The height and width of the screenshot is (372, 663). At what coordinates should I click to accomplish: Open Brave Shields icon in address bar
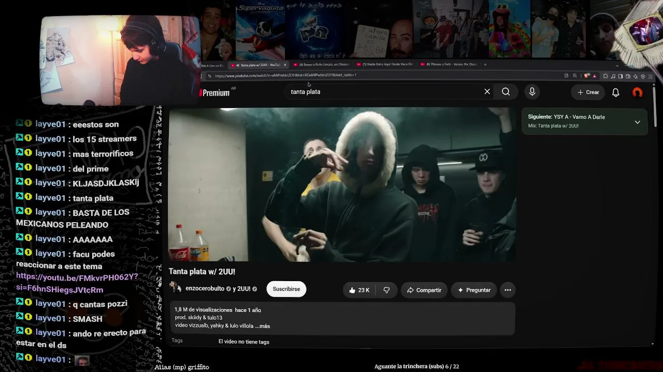(x=587, y=76)
